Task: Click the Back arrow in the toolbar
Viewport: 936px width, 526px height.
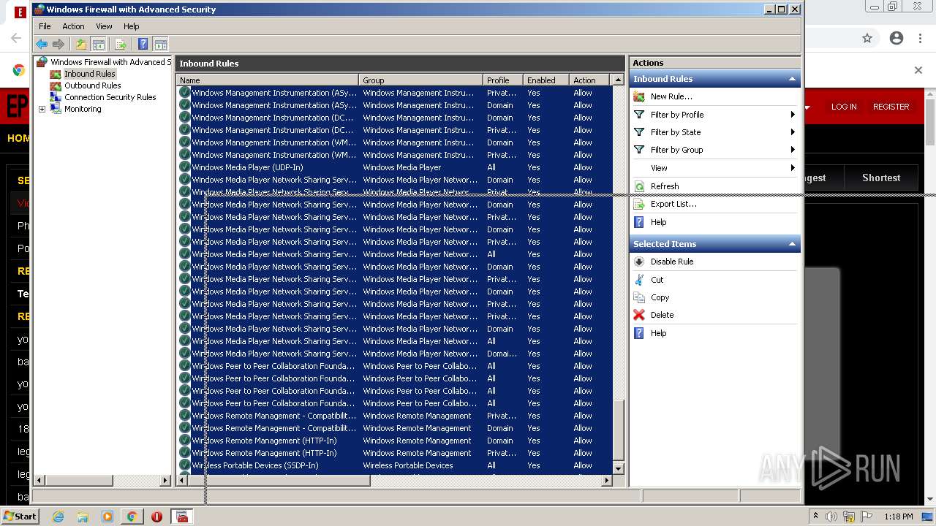Action: click(42, 45)
